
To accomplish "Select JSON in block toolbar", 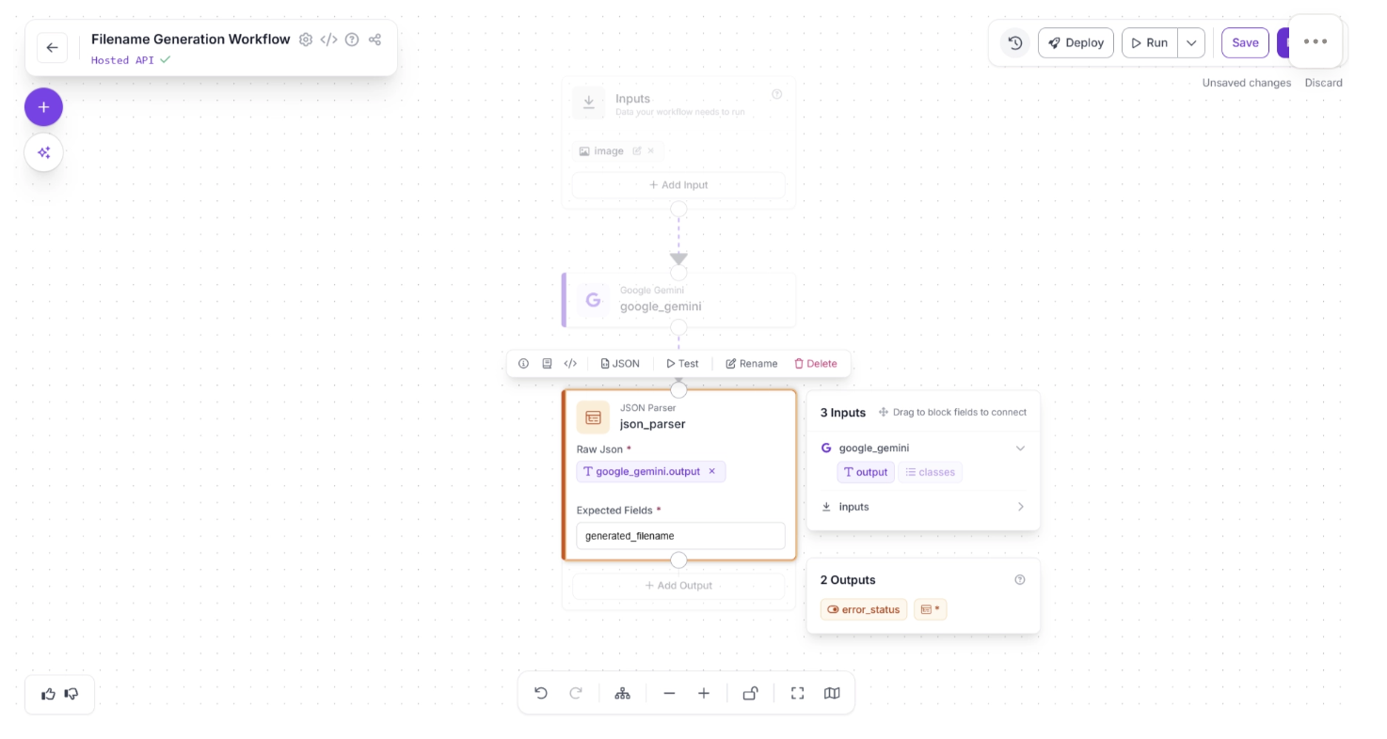I will point(620,364).
